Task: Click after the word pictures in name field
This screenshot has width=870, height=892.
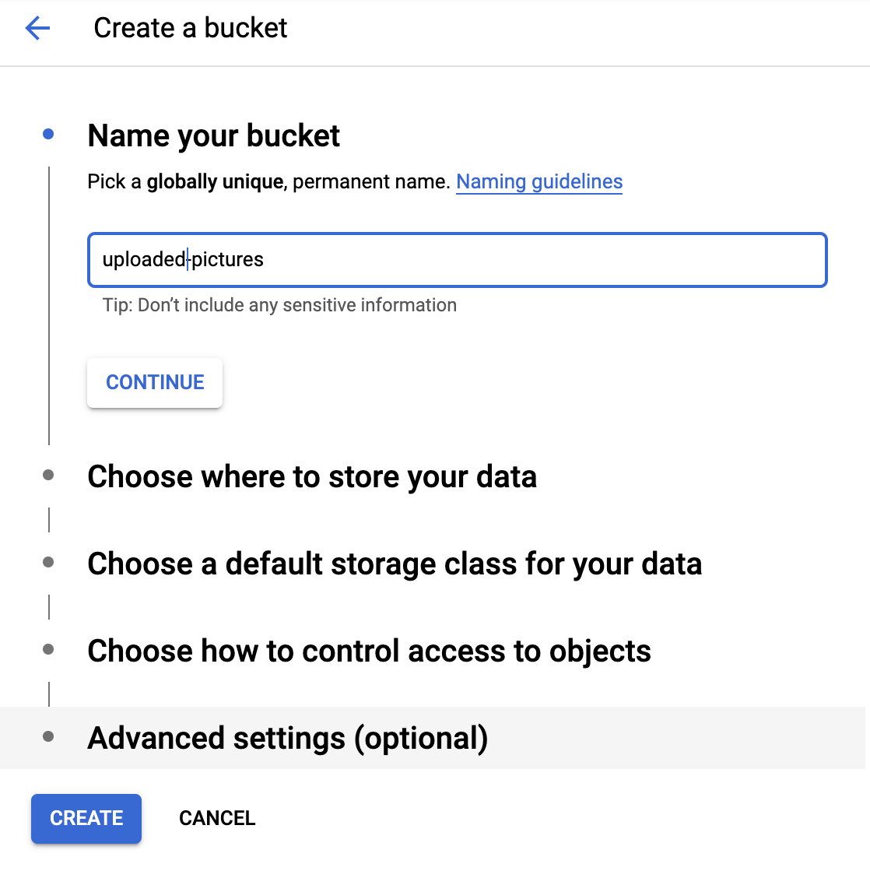Action: [265, 259]
